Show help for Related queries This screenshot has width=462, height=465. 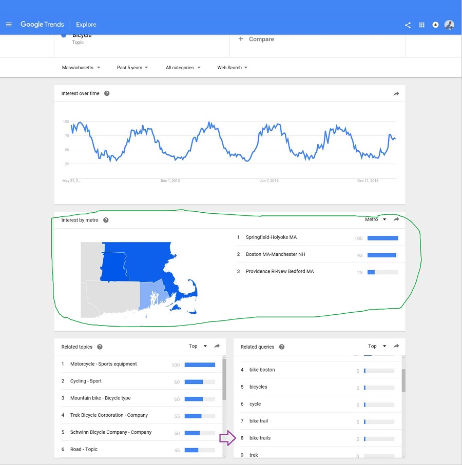(282, 347)
